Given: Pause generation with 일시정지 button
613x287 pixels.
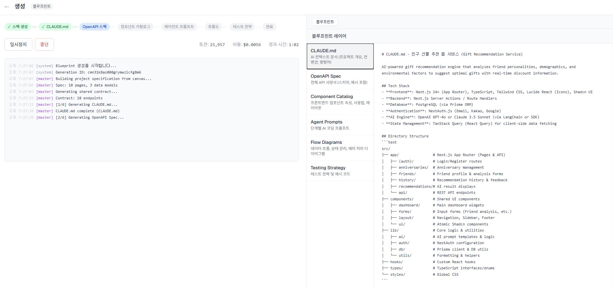Looking at the screenshot, I should coord(18,45).
